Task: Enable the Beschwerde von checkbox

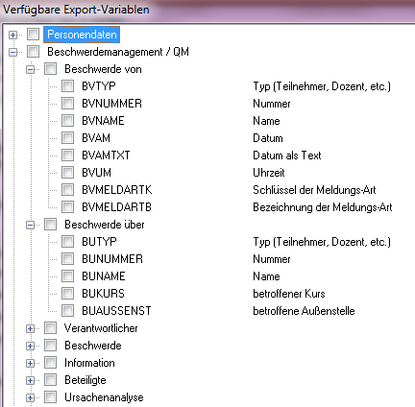Action: click(51, 69)
